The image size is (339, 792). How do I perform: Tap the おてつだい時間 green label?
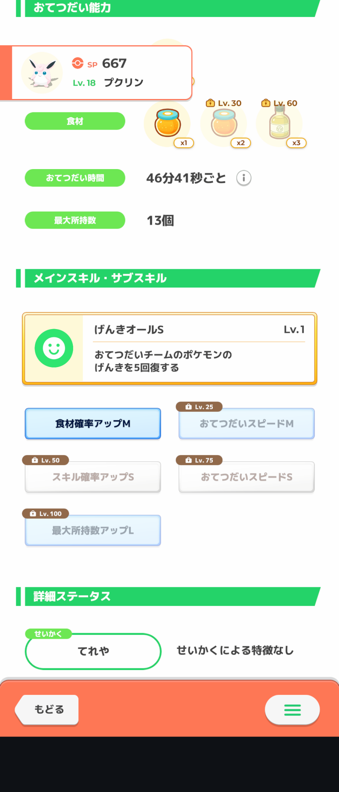[75, 178]
